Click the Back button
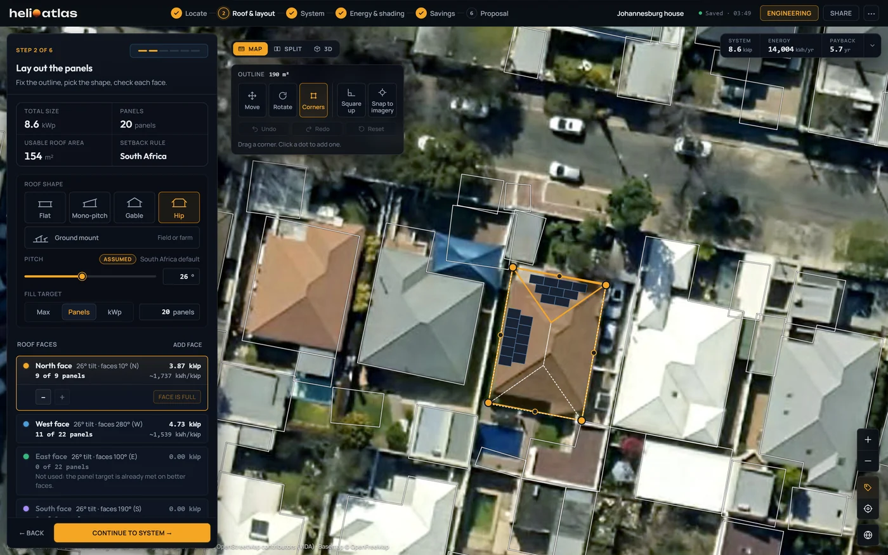 pyautogui.click(x=32, y=533)
